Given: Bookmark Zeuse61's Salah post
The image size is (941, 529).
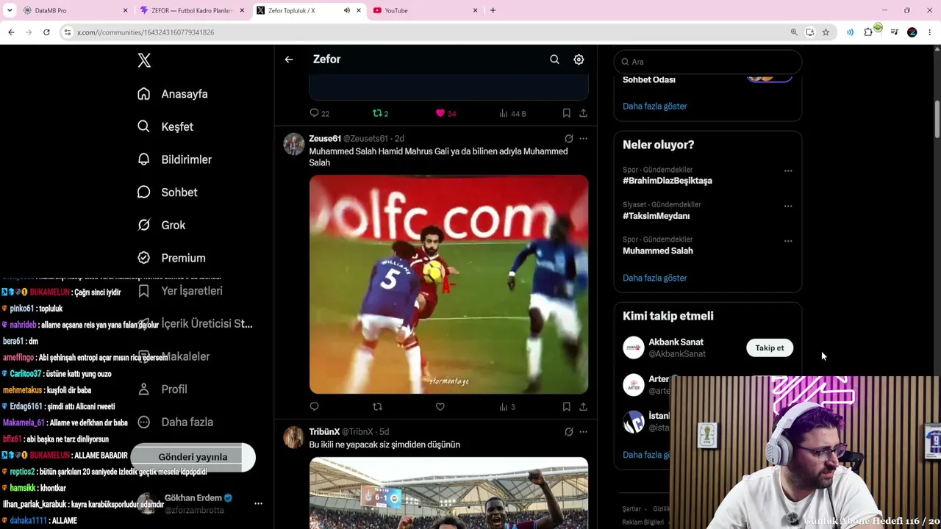Looking at the screenshot, I should 566,406.
